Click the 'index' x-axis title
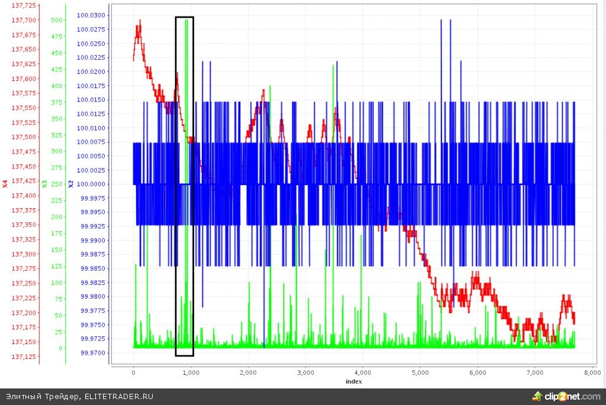The width and height of the screenshot is (606, 405). tap(353, 381)
